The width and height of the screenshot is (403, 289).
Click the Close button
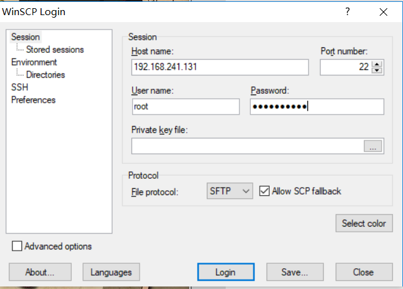(x=364, y=272)
